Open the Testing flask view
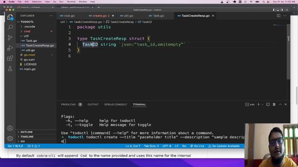Viewport: 298px width, 167px height. (10, 69)
